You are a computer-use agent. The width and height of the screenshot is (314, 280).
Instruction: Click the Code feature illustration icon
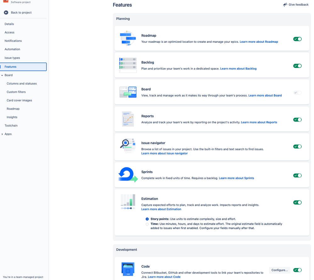tap(128, 269)
